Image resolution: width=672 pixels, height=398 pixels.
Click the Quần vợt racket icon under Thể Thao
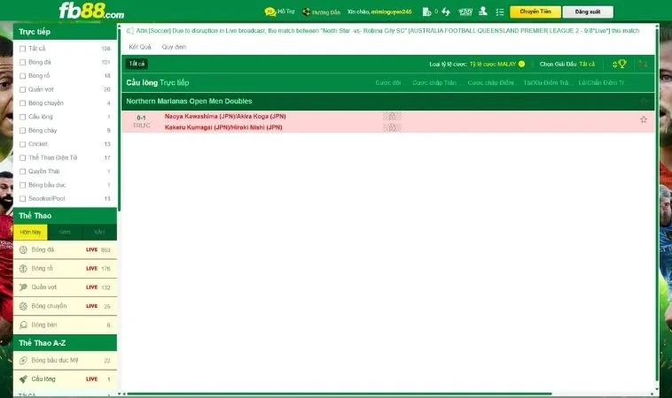23,287
